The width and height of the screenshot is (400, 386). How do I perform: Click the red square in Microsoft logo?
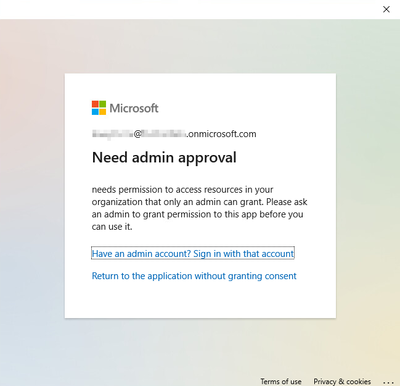click(x=95, y=104)
